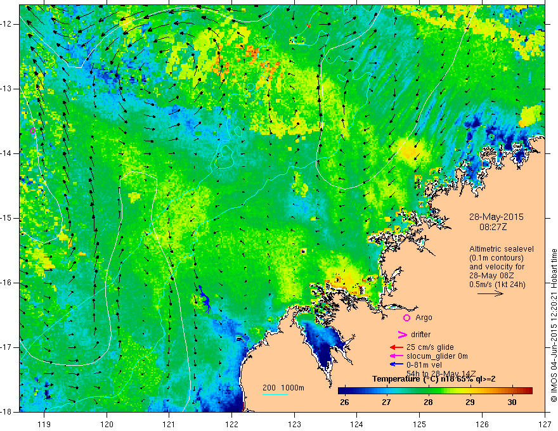Click the colour bar value 29
The image size is (558, 431).
coord(470,402)
